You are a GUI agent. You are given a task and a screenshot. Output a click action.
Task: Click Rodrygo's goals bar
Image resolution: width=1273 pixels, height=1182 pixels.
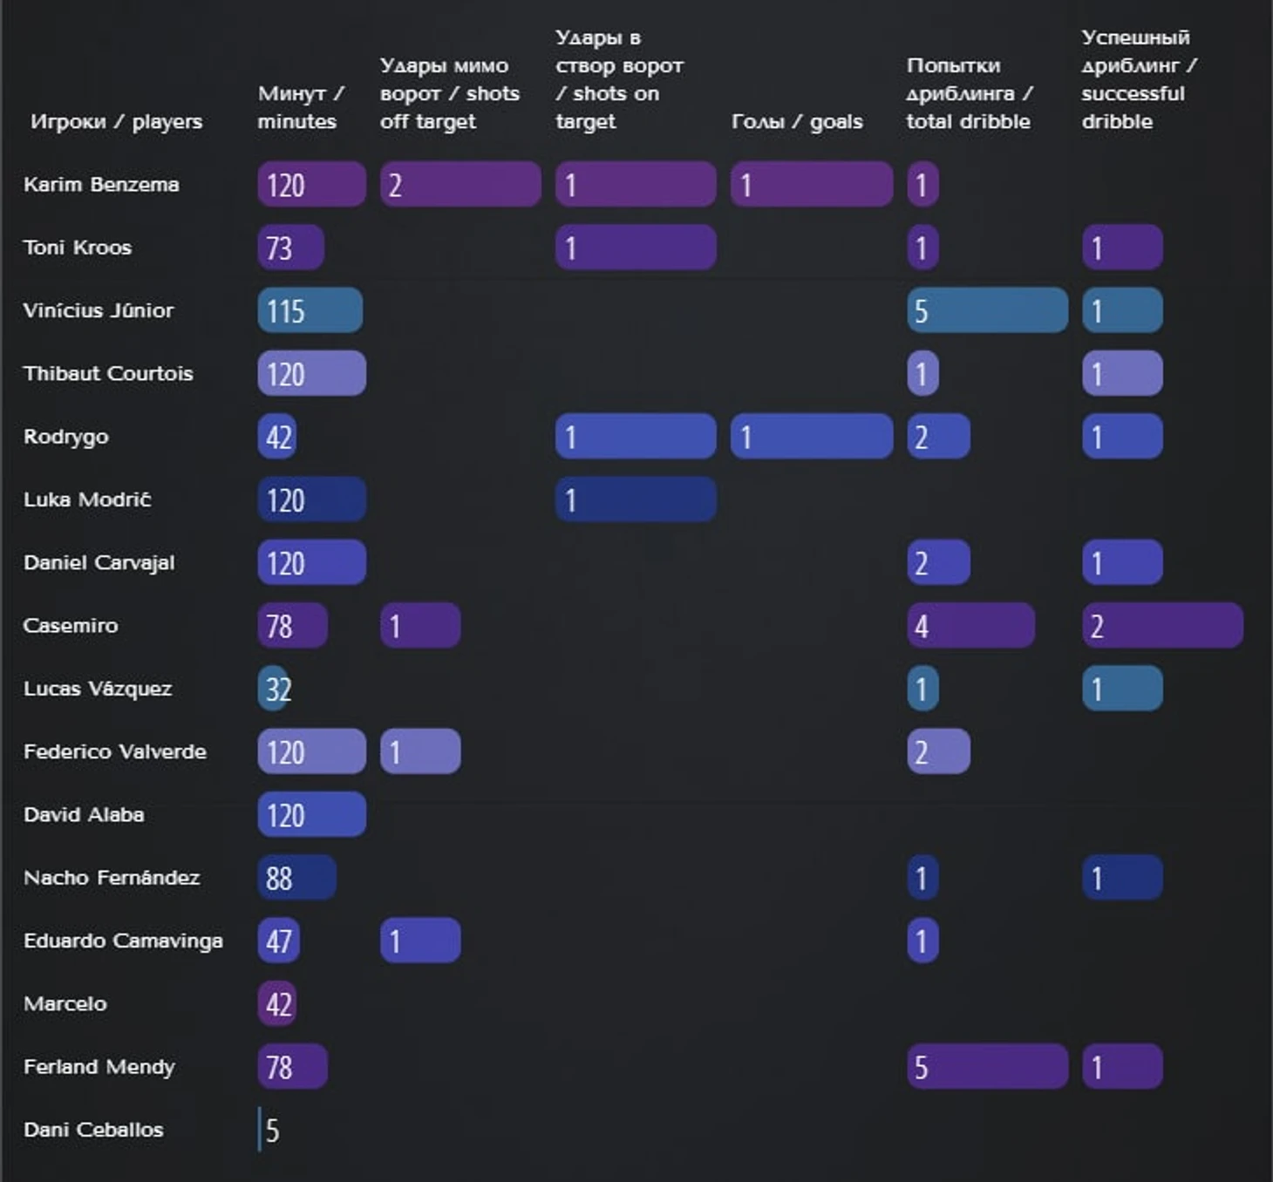click(x=811, y=437)
